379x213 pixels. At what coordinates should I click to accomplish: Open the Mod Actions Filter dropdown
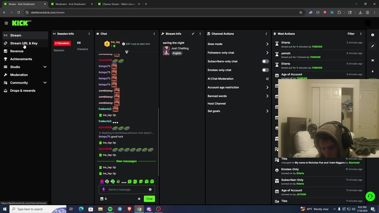click(x=351, y=34)
